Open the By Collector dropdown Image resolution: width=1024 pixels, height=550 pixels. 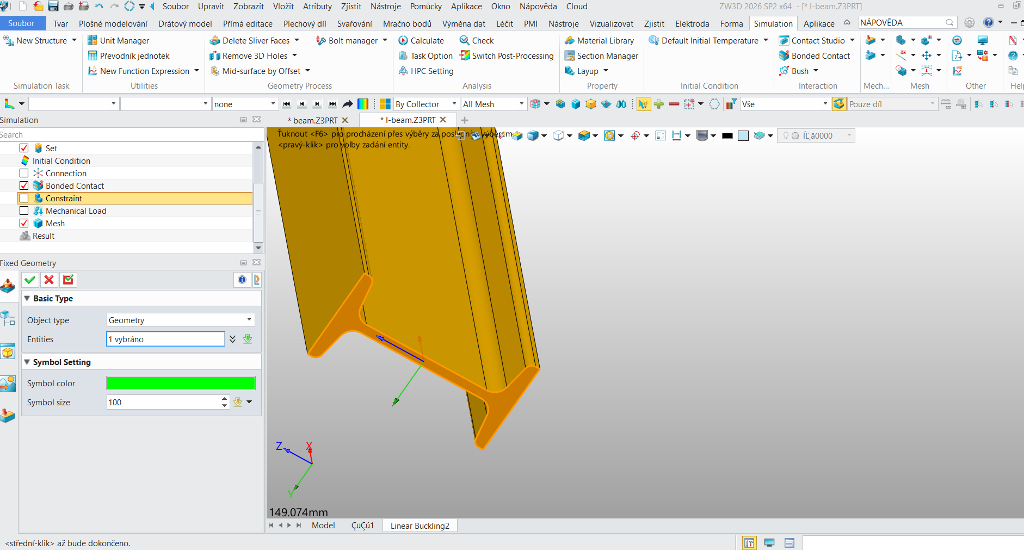pyautogui.click(x=426, y=104)
